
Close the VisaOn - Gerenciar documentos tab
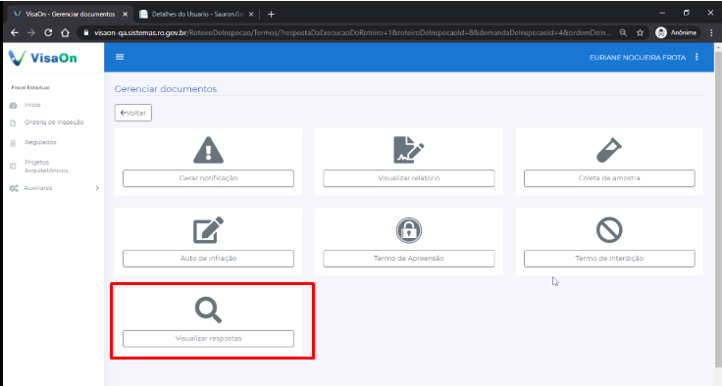pyautogui.click(x=125, y=15)
